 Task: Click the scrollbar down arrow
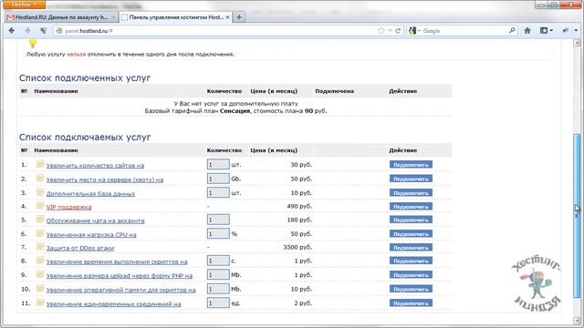(577, 320)
